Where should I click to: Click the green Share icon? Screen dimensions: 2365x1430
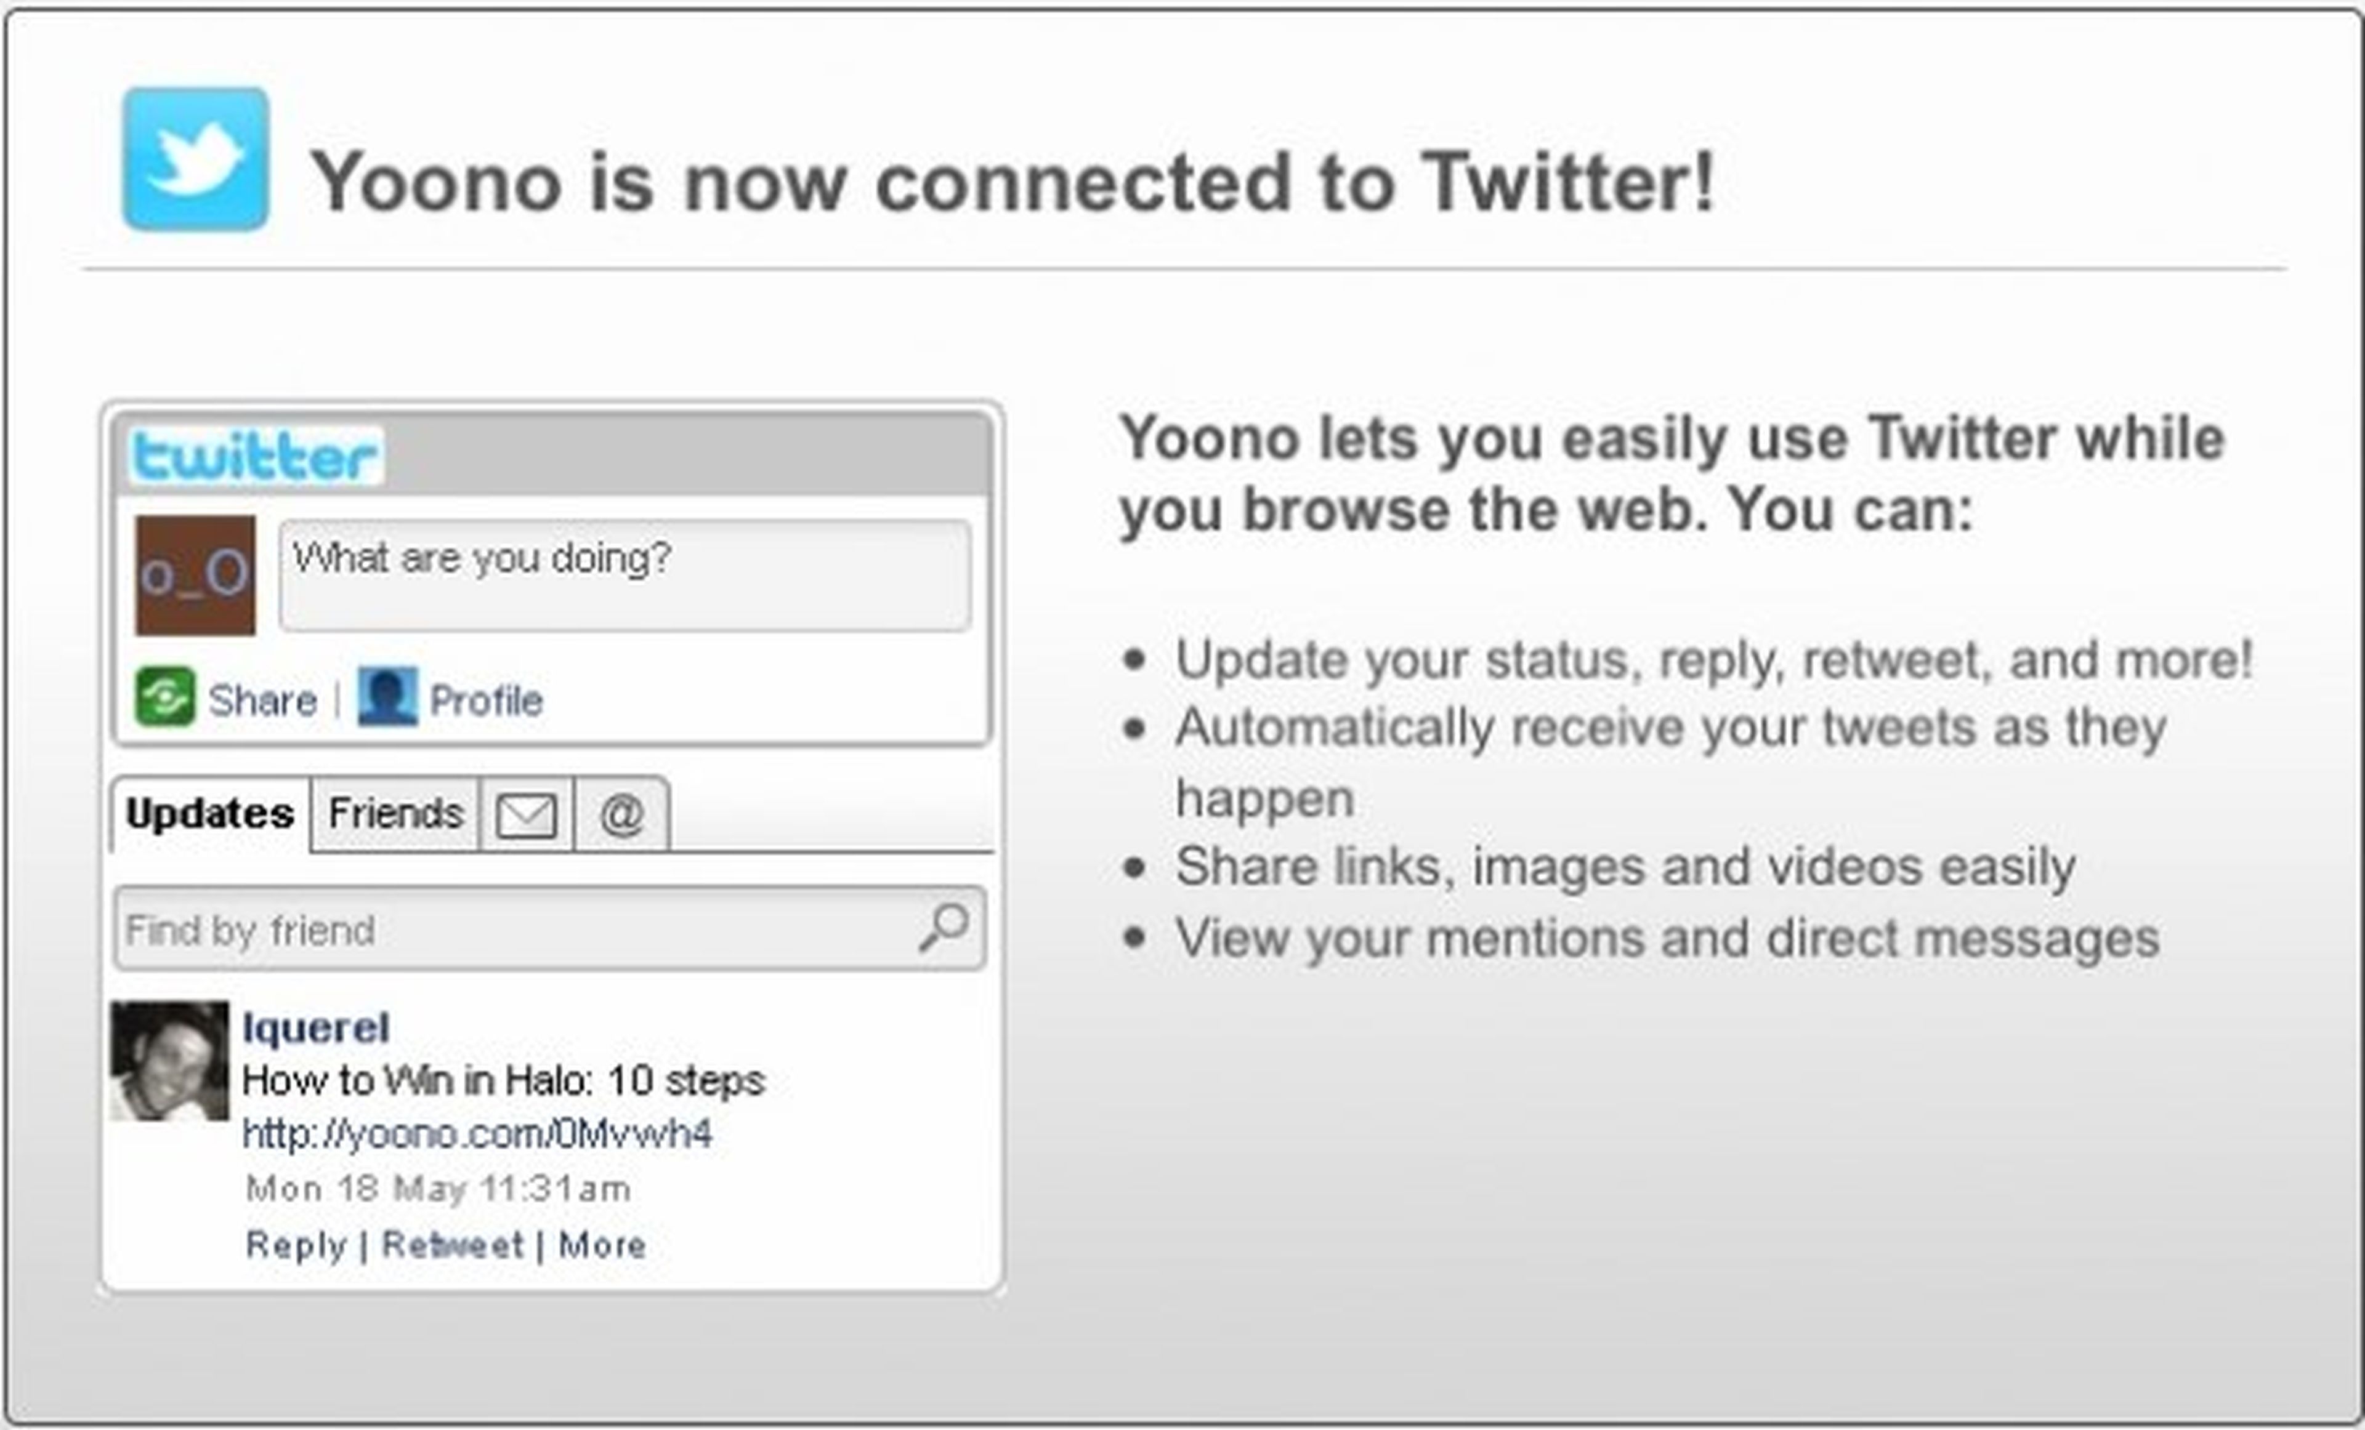(x=164, y=696)
